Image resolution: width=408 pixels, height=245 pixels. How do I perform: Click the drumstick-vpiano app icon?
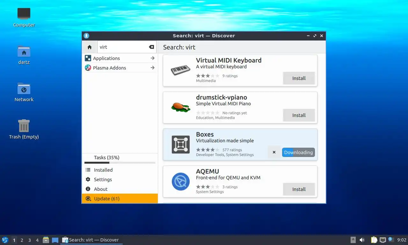click(180, 107)
